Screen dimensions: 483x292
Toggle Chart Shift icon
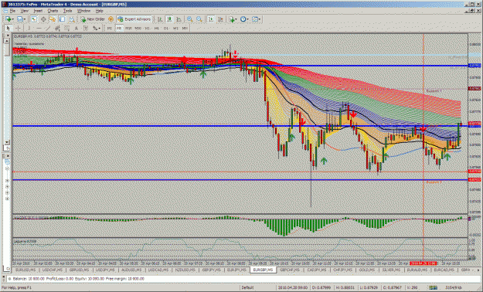tap(220, 19)
